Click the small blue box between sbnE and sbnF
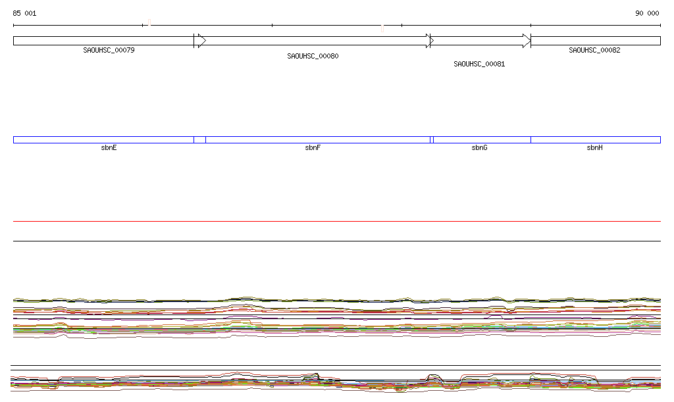Image resolution: width=674 pixels, height=402 pixels. pos(199,139)
